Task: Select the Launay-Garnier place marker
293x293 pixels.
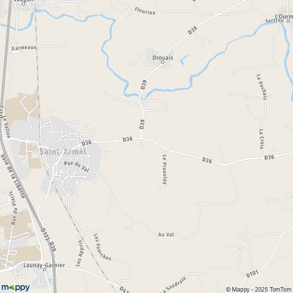Action: [44, 270]
